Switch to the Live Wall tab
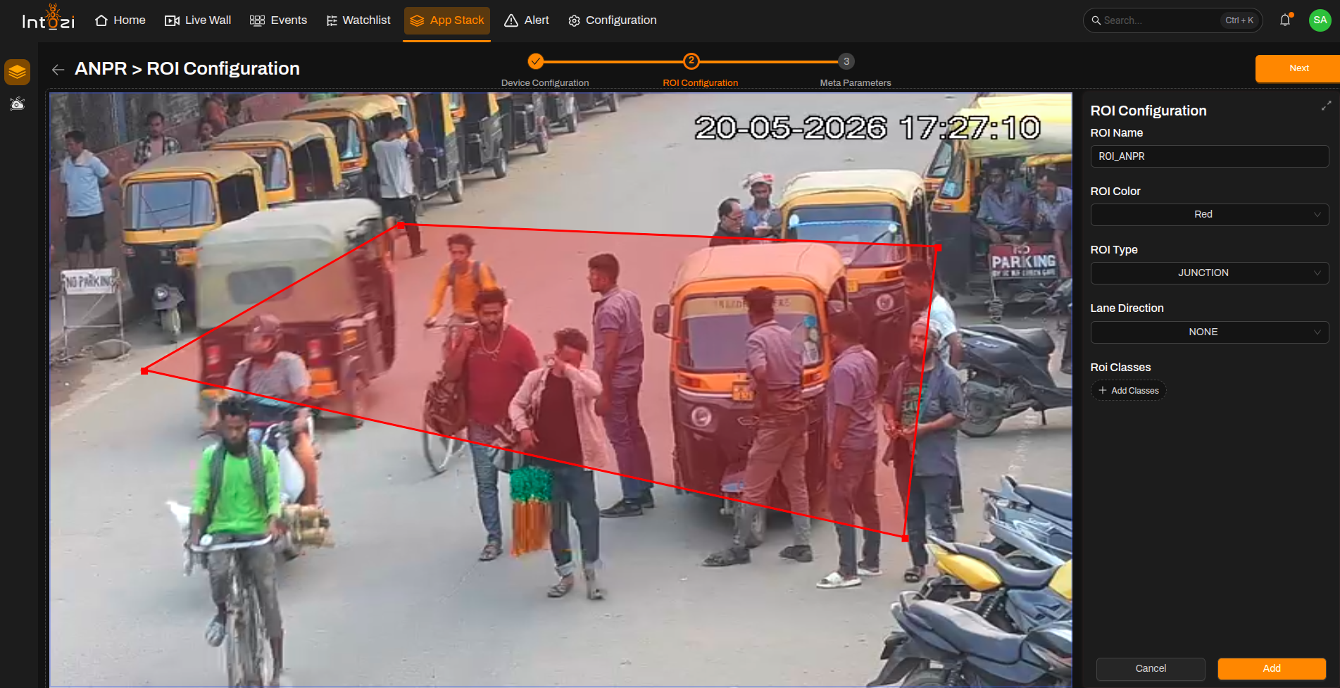The height and width of the screenshot is (688, 1340). [x=197, y=20]
